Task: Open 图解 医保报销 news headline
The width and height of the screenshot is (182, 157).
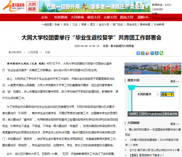Action: pyautogui.click(x=147, y=155)
